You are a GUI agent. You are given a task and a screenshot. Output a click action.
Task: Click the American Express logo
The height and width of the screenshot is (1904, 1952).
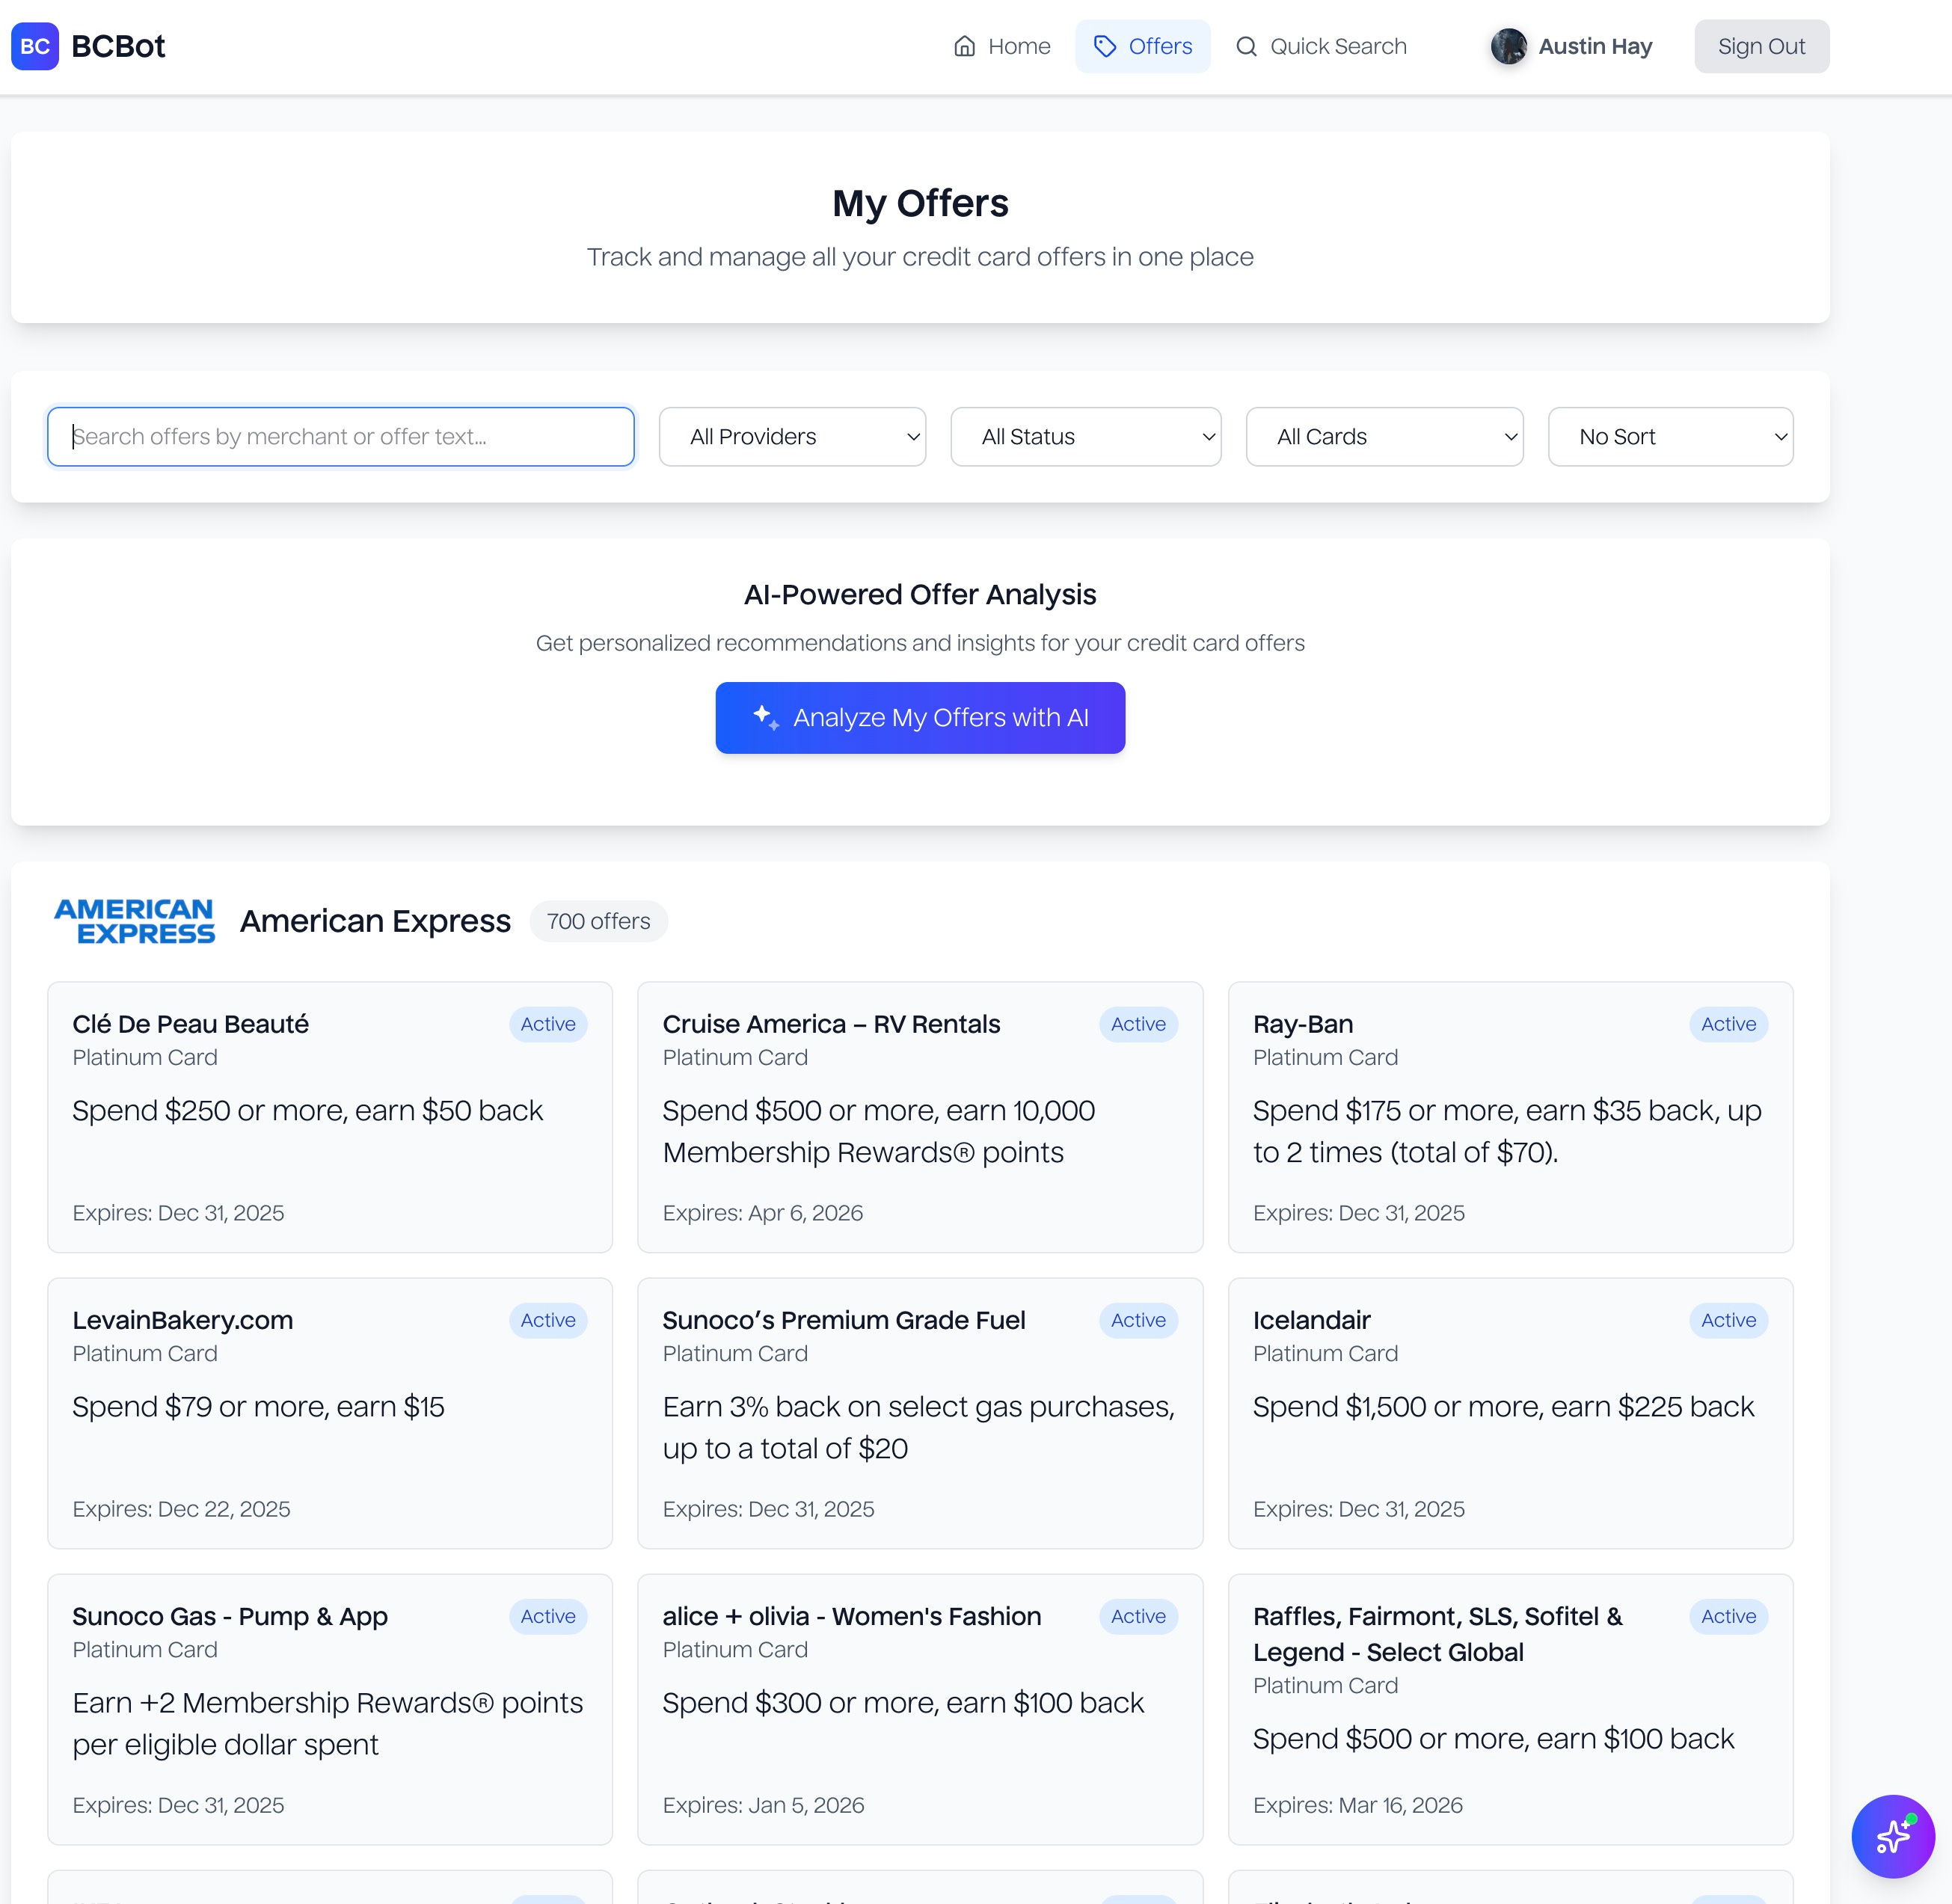click(x=134, y=921)
